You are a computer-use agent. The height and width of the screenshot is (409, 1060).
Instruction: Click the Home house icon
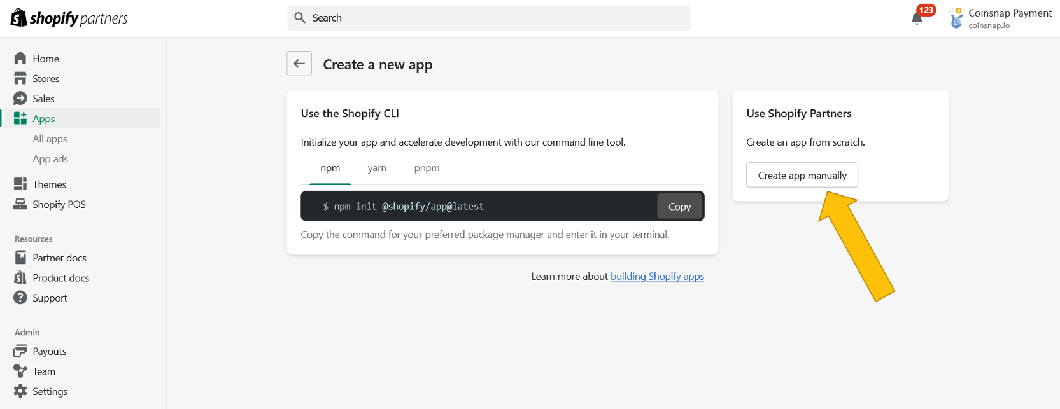click(x=20, y=59)
